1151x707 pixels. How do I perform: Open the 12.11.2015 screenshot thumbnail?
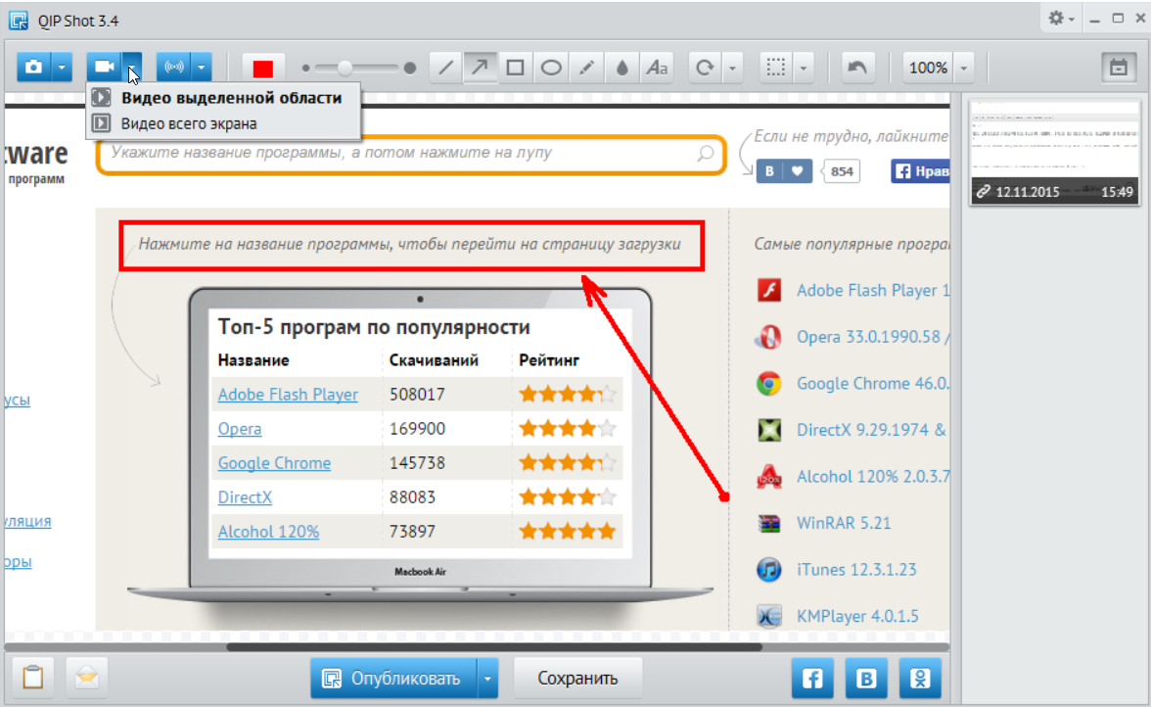pos(1055,151)
